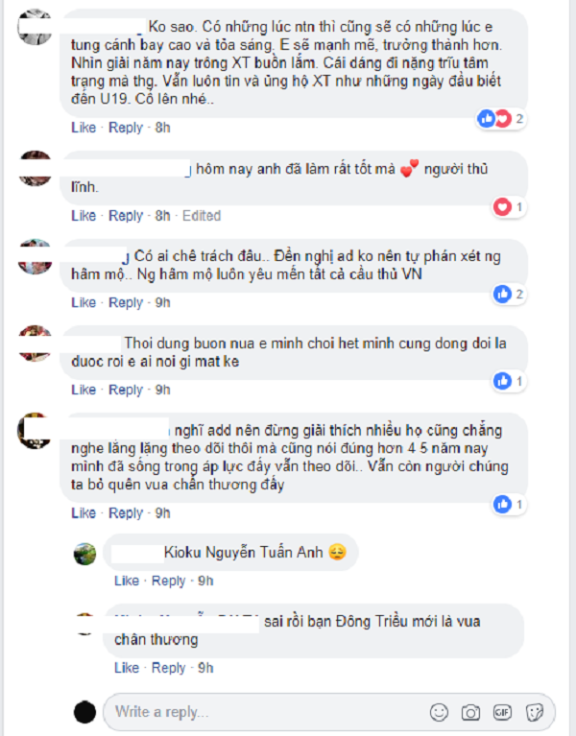Open the GIF picker in reply box

(502, 713)
